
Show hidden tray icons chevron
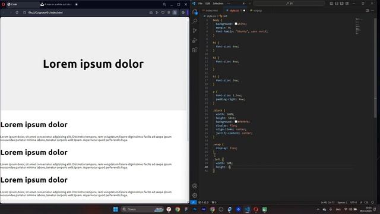318,209
